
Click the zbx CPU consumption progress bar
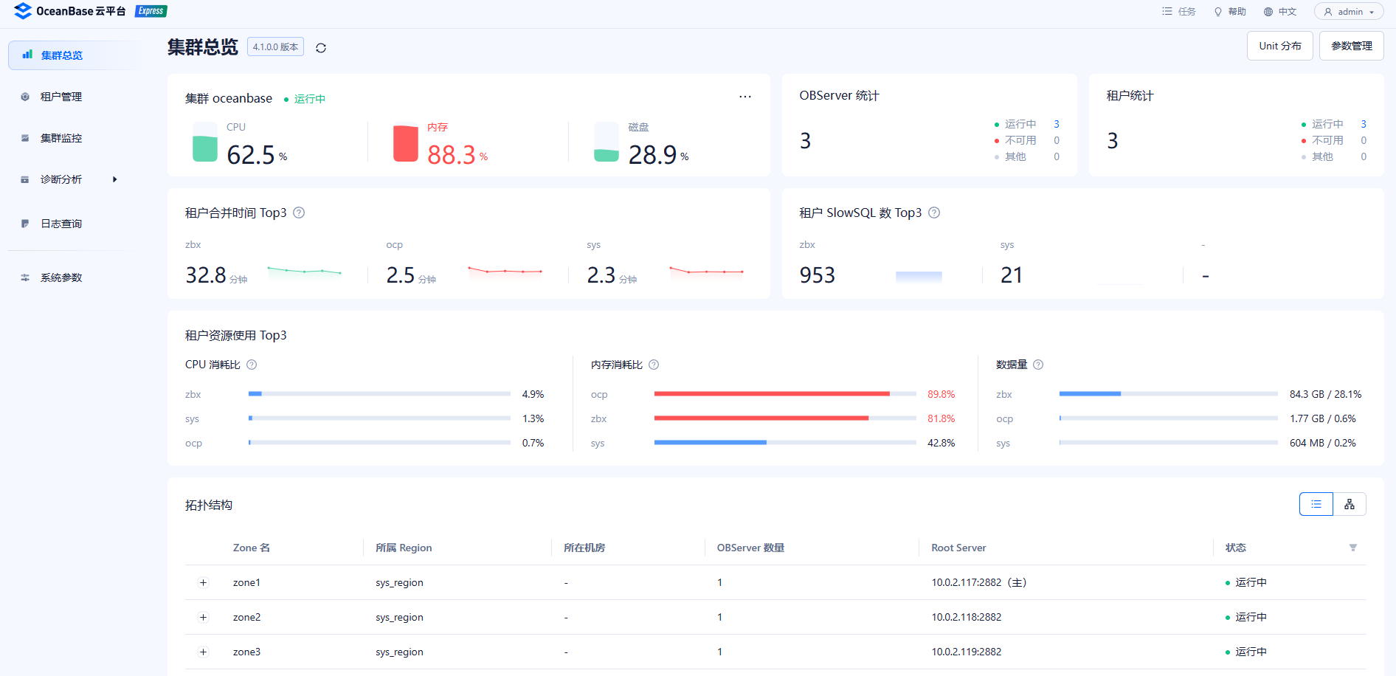tap(379, 394)
